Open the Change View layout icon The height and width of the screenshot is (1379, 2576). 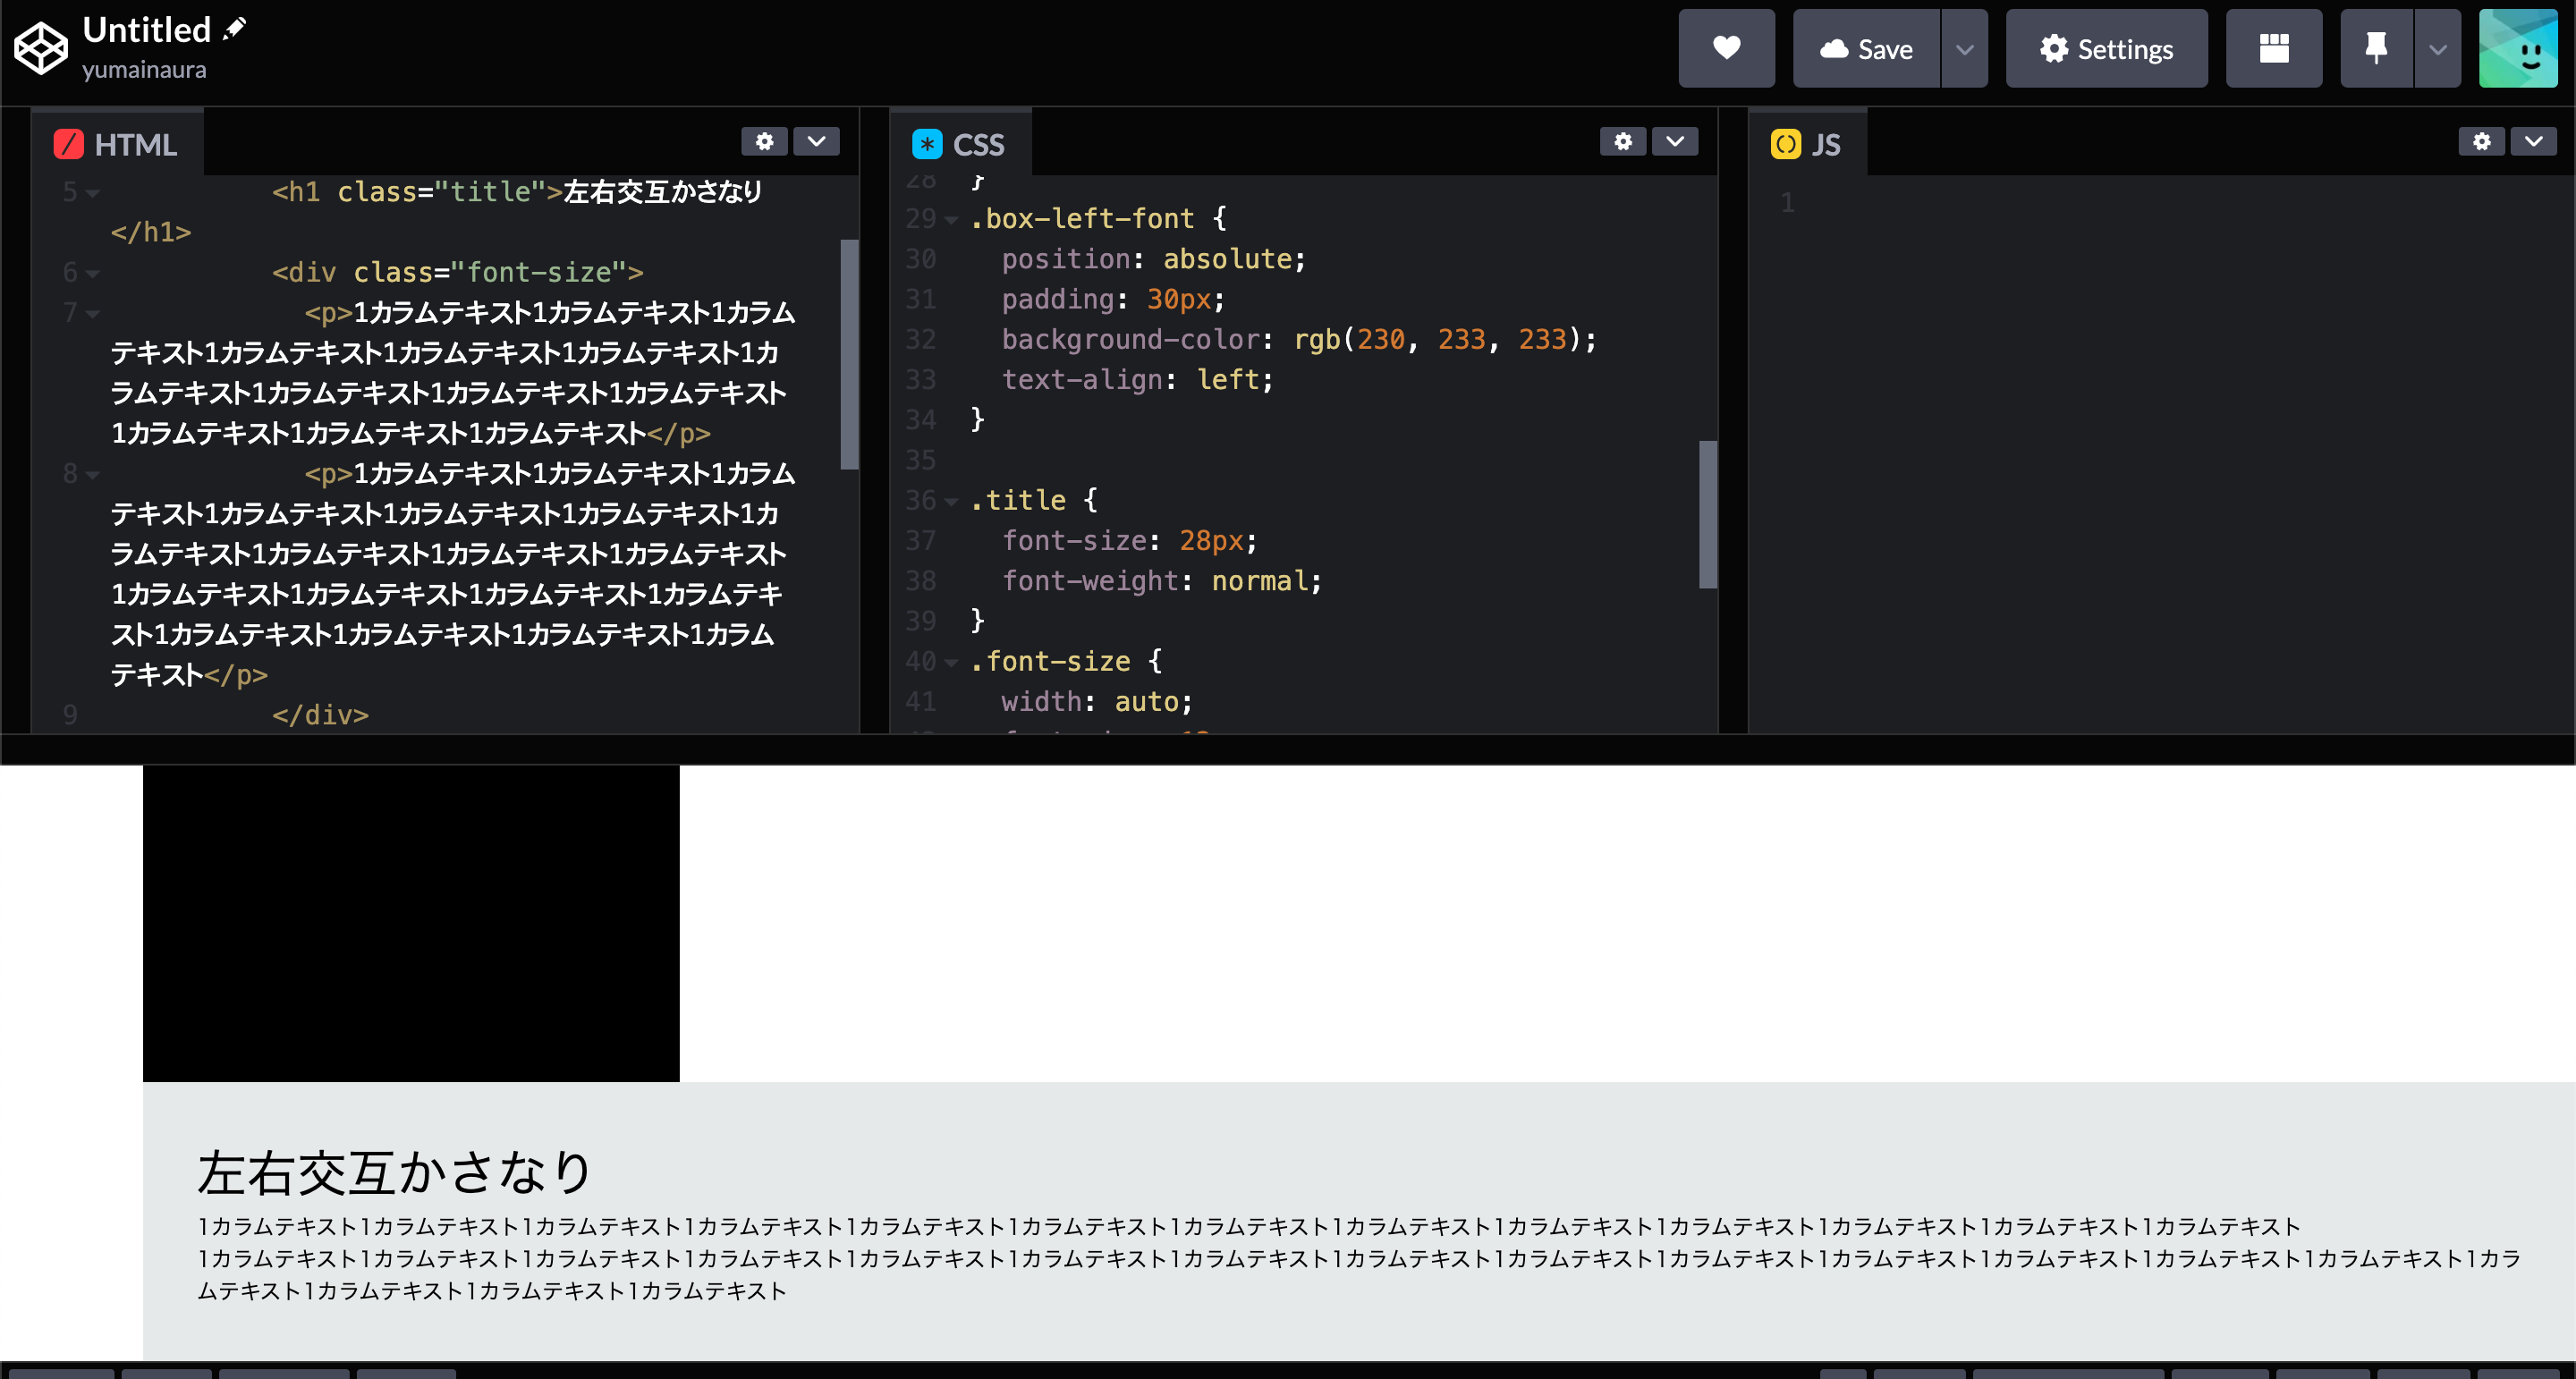(2273, 48)
